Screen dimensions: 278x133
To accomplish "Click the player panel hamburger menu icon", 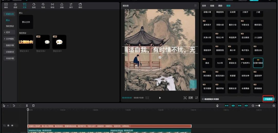I will [x=195, y=5].
